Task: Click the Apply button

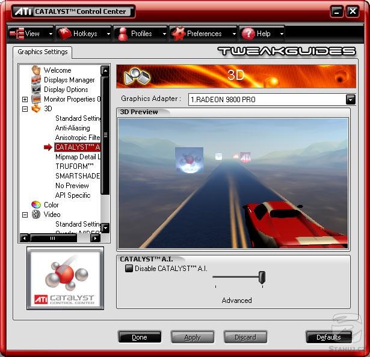Action: (x=193, y=337)
